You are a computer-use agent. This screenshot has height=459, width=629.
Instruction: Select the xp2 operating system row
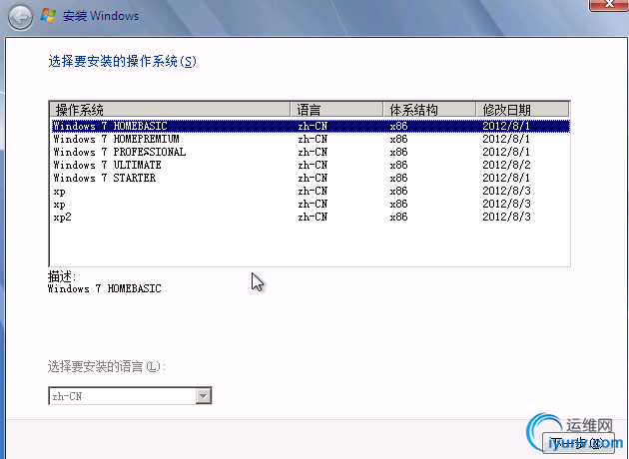(311, 217)
